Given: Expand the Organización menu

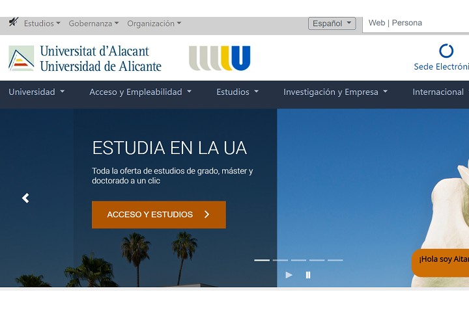Looking at the screenshot, I should coord(154,23).
